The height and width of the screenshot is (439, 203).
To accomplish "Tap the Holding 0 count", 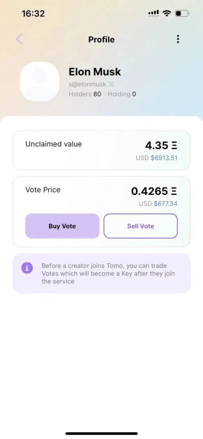I will tap(122, 94).
